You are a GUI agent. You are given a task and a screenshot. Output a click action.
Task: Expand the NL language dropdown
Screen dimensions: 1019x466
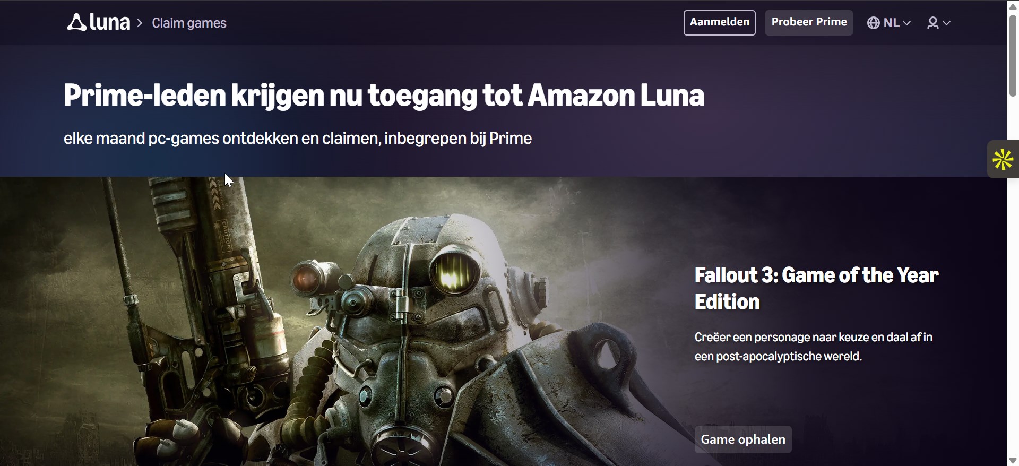[x=889, y=23]
